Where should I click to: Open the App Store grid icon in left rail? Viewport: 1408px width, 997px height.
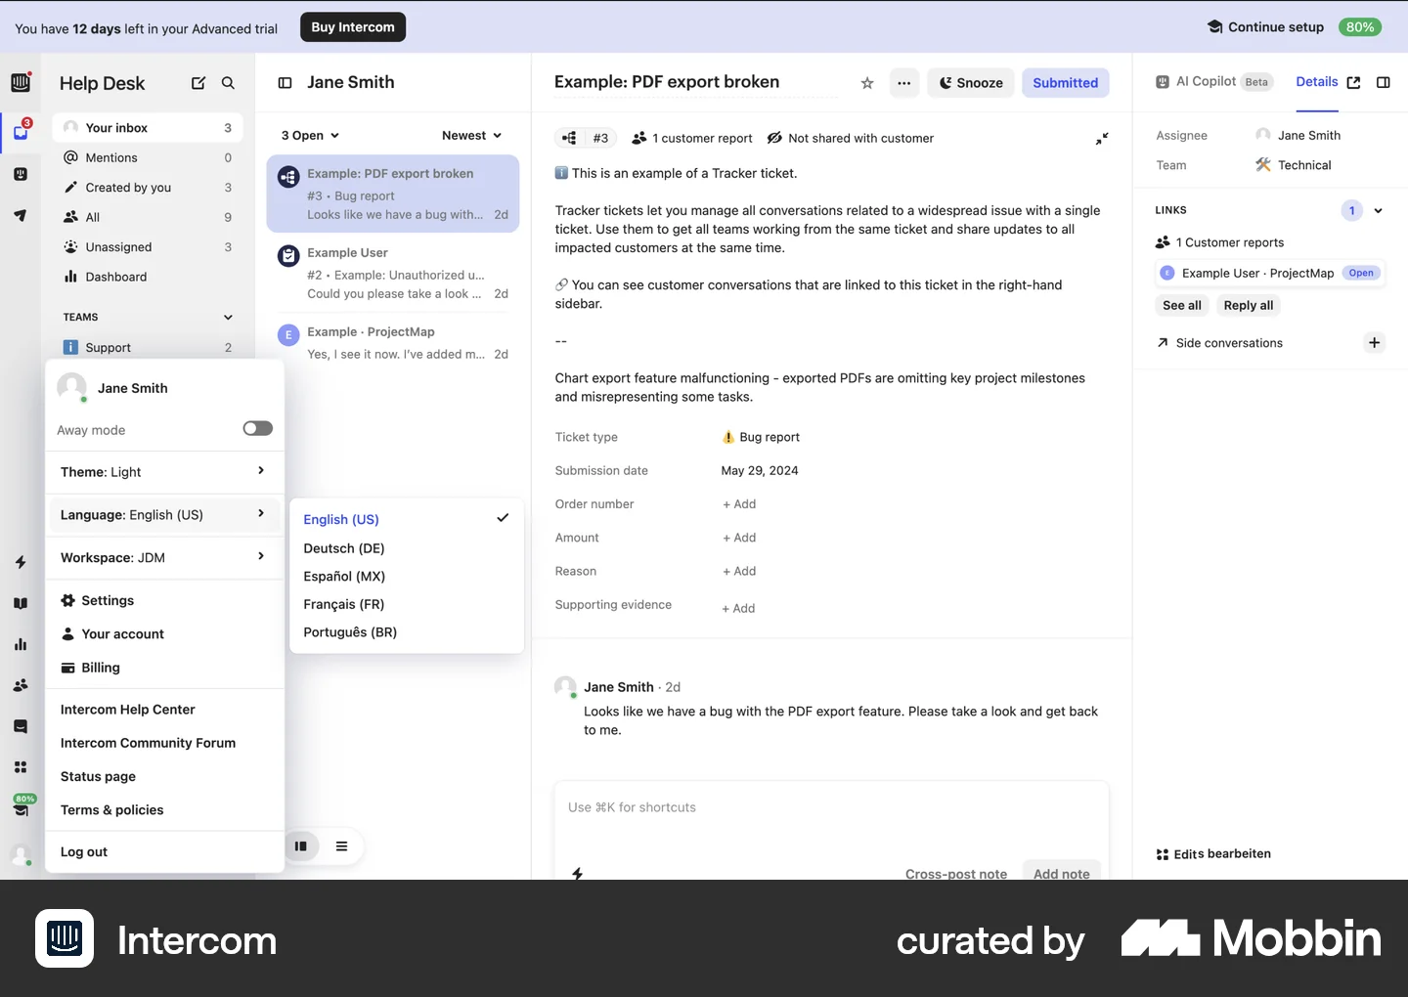click(21, 767)
